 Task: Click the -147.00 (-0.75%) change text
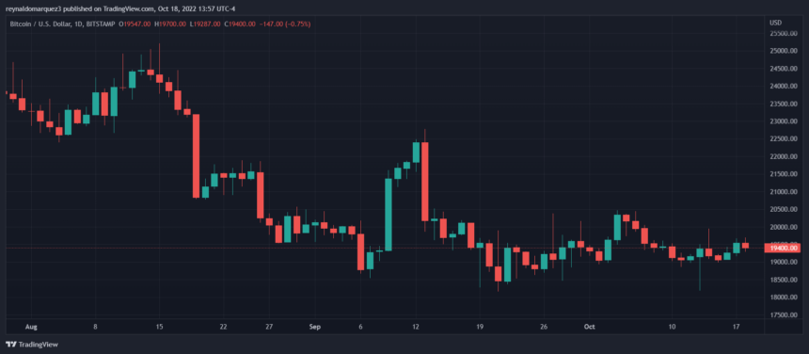pyautogui.click(x=284, y=24)
